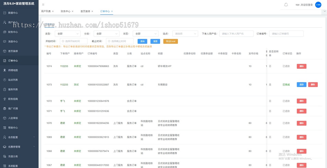Toggle the sidebar collapse hamburger icon
The height and width of the screenshot is (168, 327).
(43, 5)
